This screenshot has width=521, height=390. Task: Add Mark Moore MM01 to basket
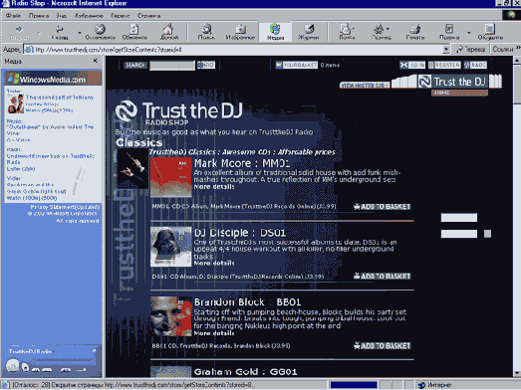(x=383, y=207)
